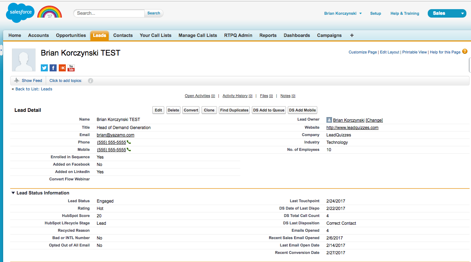Click the Show Feed pulse icon
Image resolution: width=471 pixels, height=262 pixels.
click(x=17, y=81)
